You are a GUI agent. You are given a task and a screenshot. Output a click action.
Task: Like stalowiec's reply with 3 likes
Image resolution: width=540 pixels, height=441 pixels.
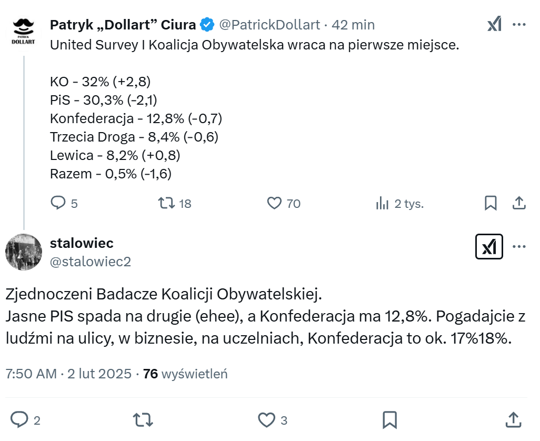267,420
